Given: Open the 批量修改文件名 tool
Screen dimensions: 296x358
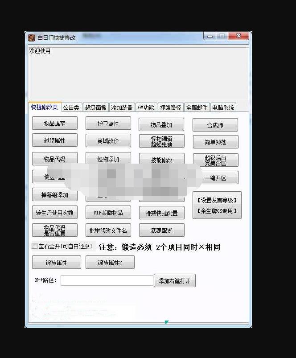Looking at the screenshot, I should pyautogui.click(x=108, y=230).
